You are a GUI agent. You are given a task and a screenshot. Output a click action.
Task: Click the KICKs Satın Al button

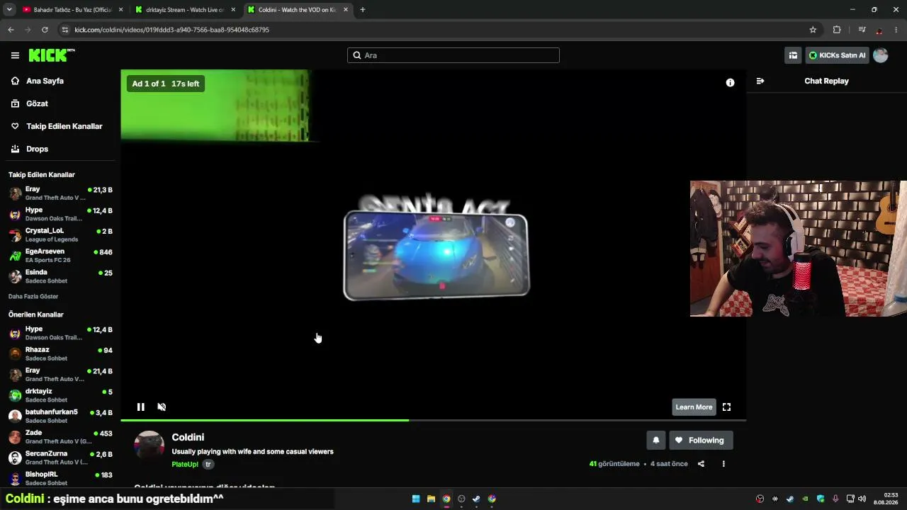[838, 55]
